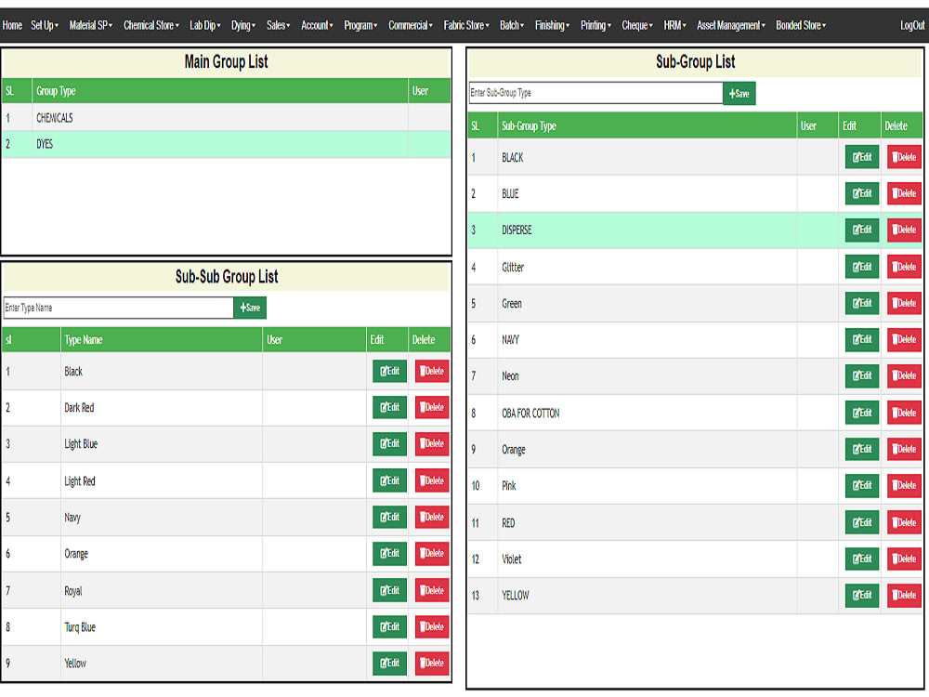Edit the Sub-Group Orange row

pyautogui.click(x=862, y=449)
